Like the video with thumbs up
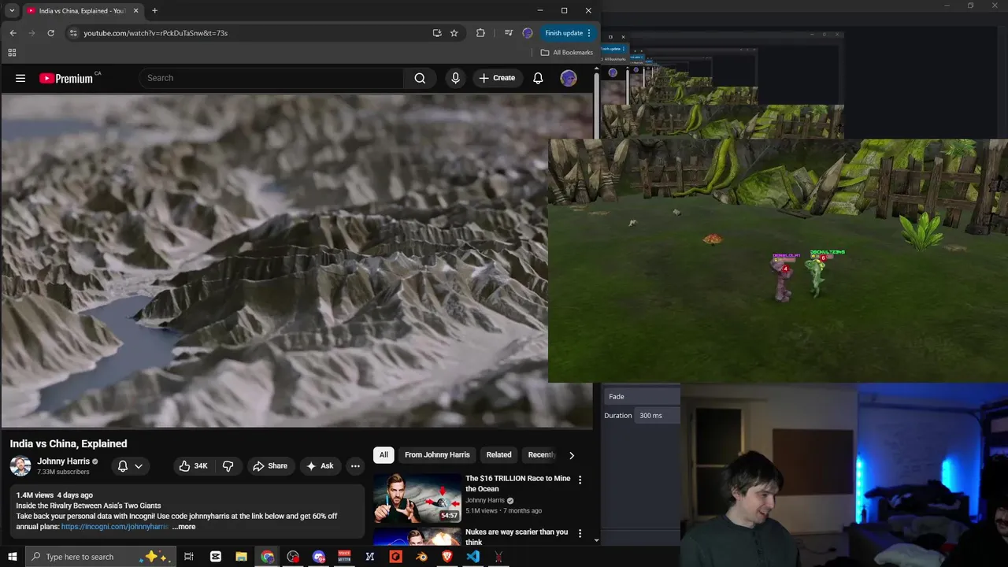Screen dimensions: 1008x567 tap(193, 466)
